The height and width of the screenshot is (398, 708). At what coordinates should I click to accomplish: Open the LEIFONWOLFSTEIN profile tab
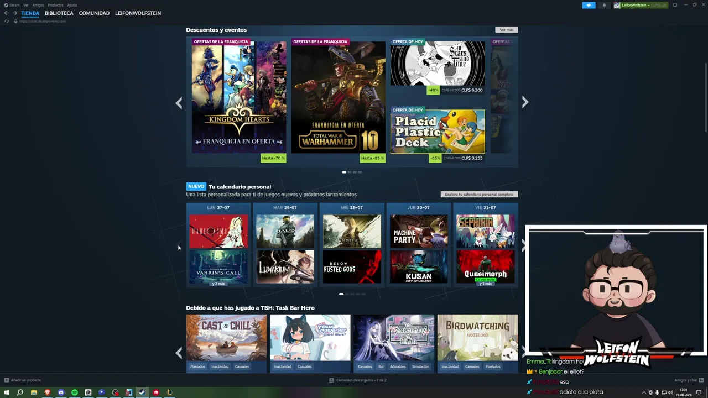pos(138,13)
